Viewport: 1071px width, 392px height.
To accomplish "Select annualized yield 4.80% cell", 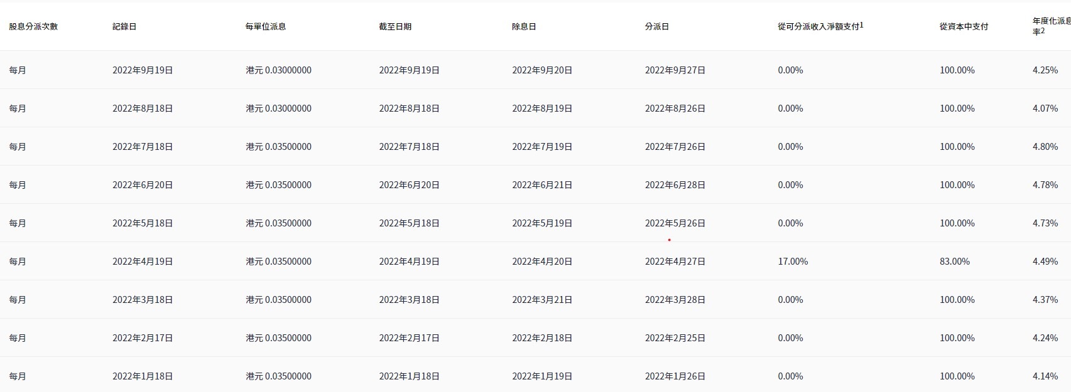I will (1045, 147).
